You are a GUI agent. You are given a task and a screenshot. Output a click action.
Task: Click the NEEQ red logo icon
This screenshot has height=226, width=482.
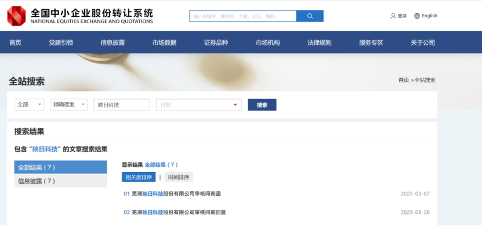pyautogui.click(x=17, y=16)
